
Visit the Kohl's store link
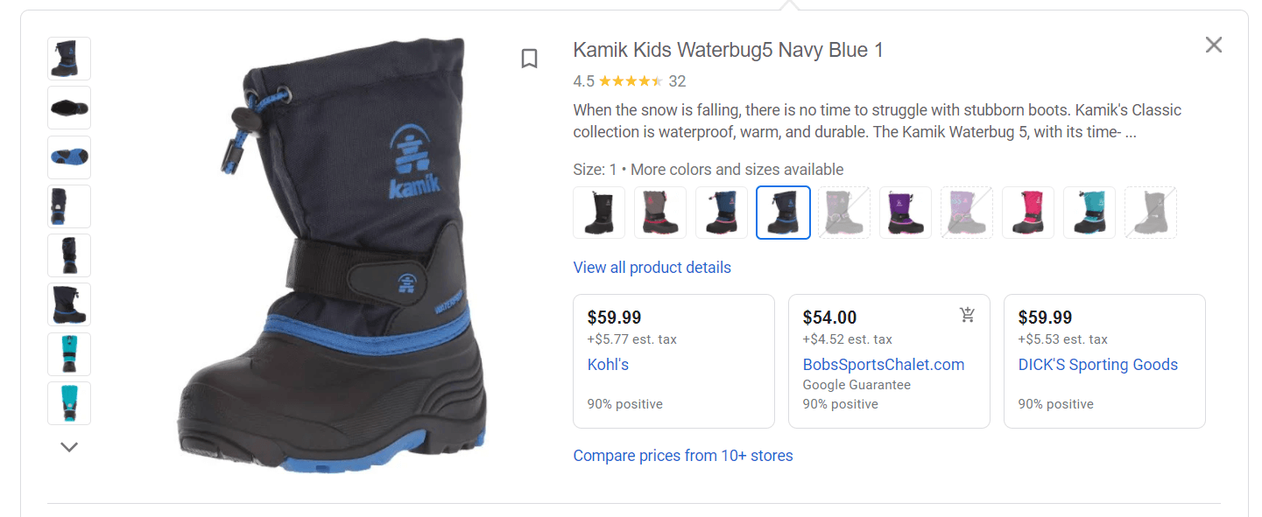pyautogui.click(x=608, y=364)
